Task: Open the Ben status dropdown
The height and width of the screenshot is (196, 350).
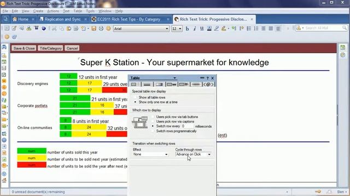Action: 342,192
